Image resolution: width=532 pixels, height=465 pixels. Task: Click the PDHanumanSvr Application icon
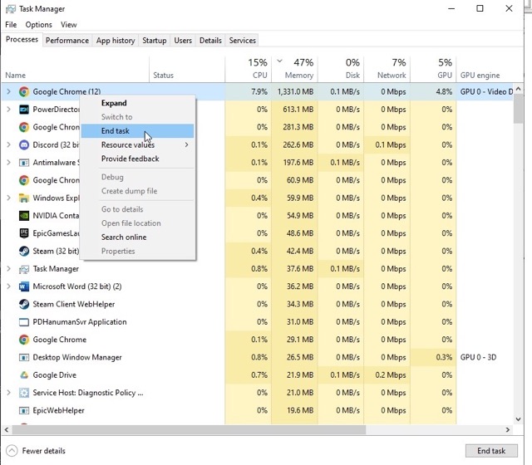24,322
